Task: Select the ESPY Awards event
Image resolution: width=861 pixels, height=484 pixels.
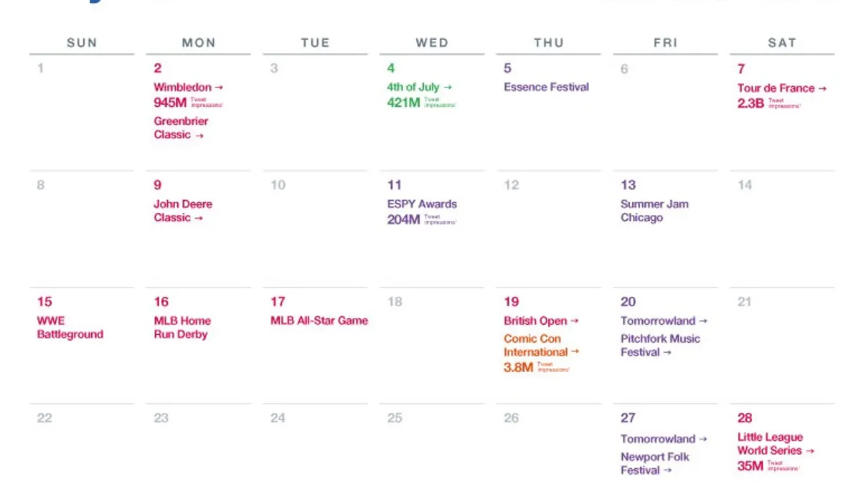Action: click(422, 204)
